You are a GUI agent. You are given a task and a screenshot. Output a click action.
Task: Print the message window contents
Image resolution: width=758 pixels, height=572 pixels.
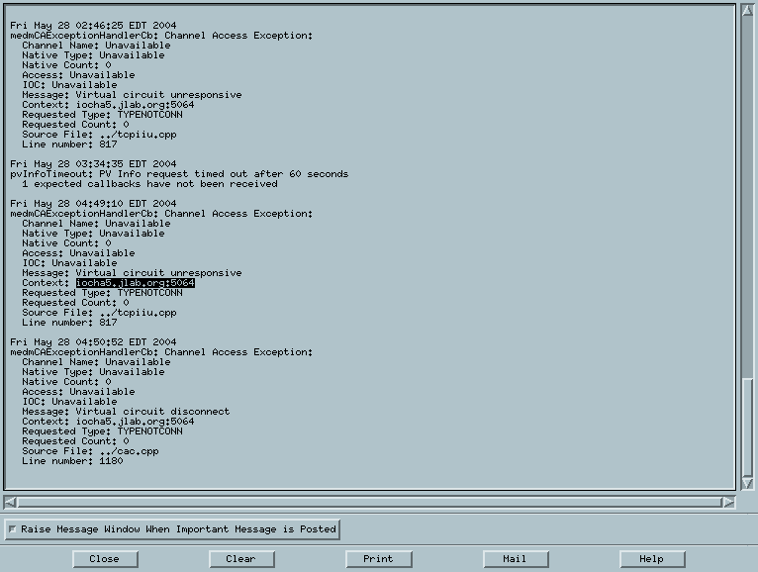coord(379,559)
